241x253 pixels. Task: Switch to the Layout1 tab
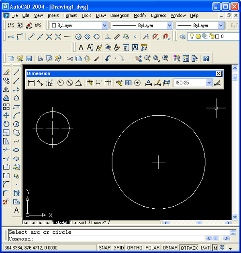79,223
